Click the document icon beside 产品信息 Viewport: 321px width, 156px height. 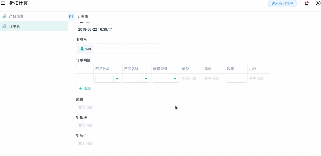click(x=4, y=16)
